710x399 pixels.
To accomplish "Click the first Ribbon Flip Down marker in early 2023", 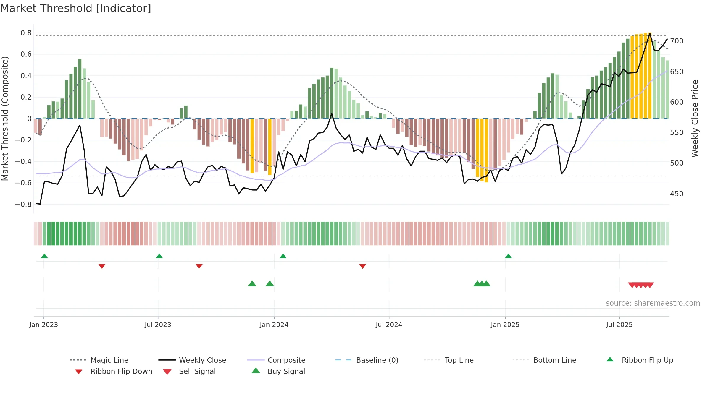I will [102, 266].
